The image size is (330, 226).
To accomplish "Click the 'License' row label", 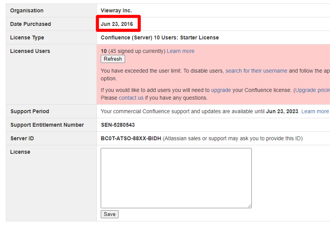I will [20, 152].
